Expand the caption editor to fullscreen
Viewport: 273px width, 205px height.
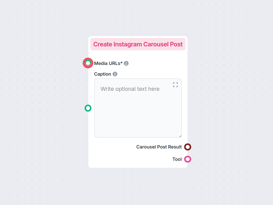175,85
